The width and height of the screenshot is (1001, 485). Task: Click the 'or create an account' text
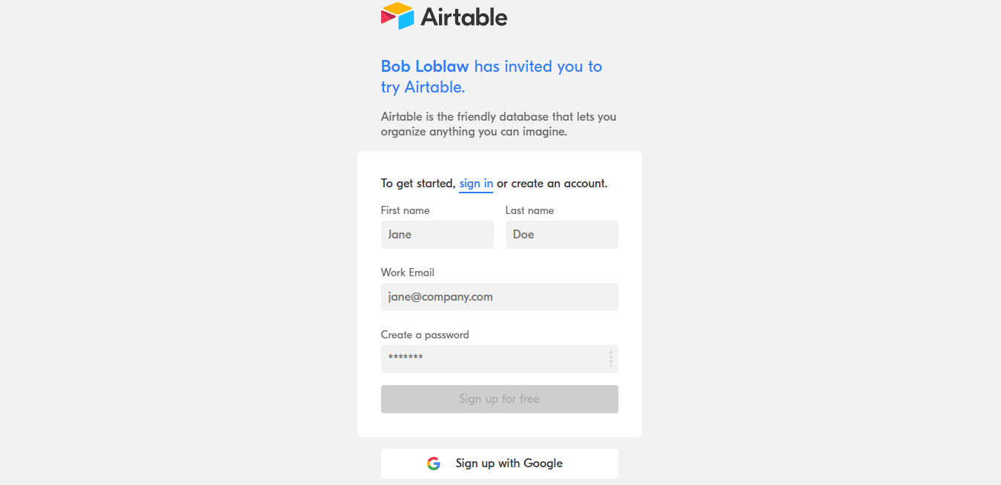click(x=552, y=184)
